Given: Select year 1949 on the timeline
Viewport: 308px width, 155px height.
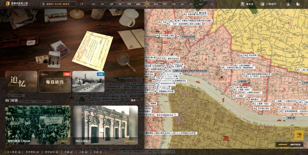Looking at the screenshot, I should [138, 4].
